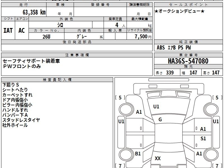Viewport: 224px width, 168px height.
Task: Click the recycle deposit 7,500円
Action: coord(143,37)
